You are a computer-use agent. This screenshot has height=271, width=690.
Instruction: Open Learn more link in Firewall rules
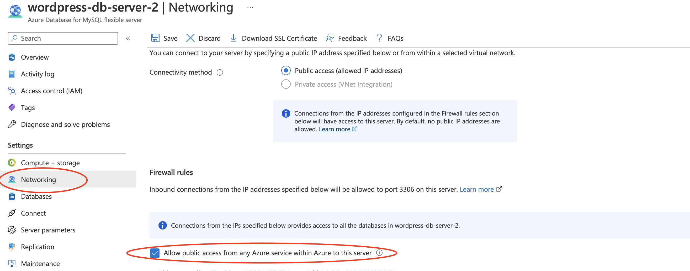pos(477,189)
